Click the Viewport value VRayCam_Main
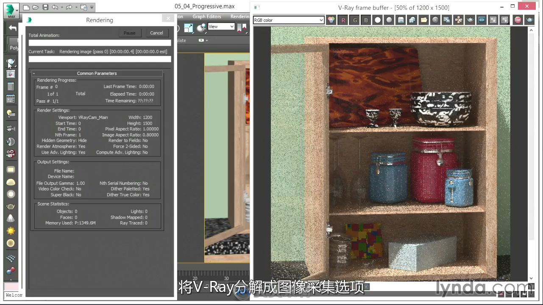The height and width of the screenshot is (305, 543). pos(93,118)
